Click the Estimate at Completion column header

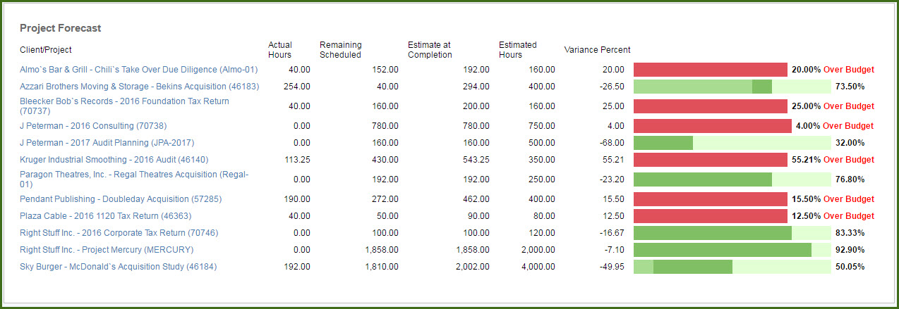point(430,50)
